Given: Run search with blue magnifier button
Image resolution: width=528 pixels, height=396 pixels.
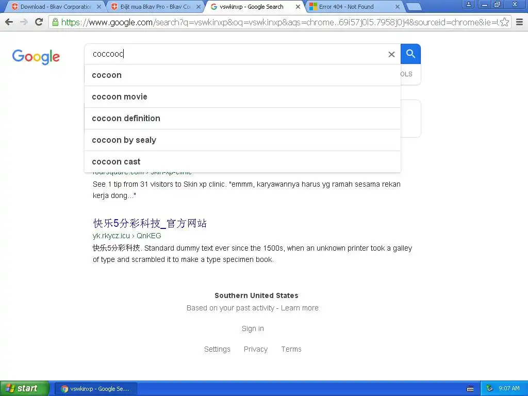Looking at the screenshot, I should [x=410, y=54].
